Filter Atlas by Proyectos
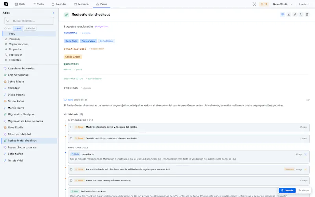This screenshot has height=197, width=315. tap(29, 50)
